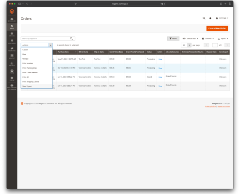Open the Customers sidebar icon
The width and height of the screenshot is (240, 194).
12,42
